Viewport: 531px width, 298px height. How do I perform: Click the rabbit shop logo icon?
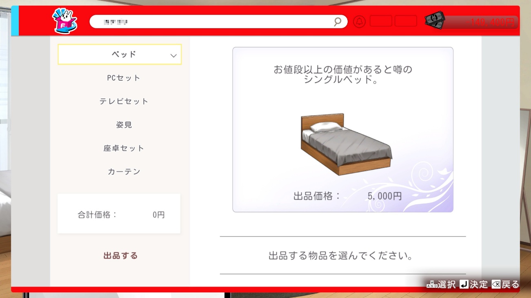64,21
